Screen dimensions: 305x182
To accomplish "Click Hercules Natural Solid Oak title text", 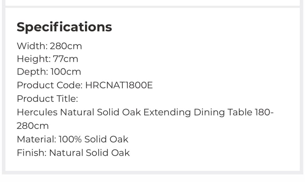I will coord(79,112).
